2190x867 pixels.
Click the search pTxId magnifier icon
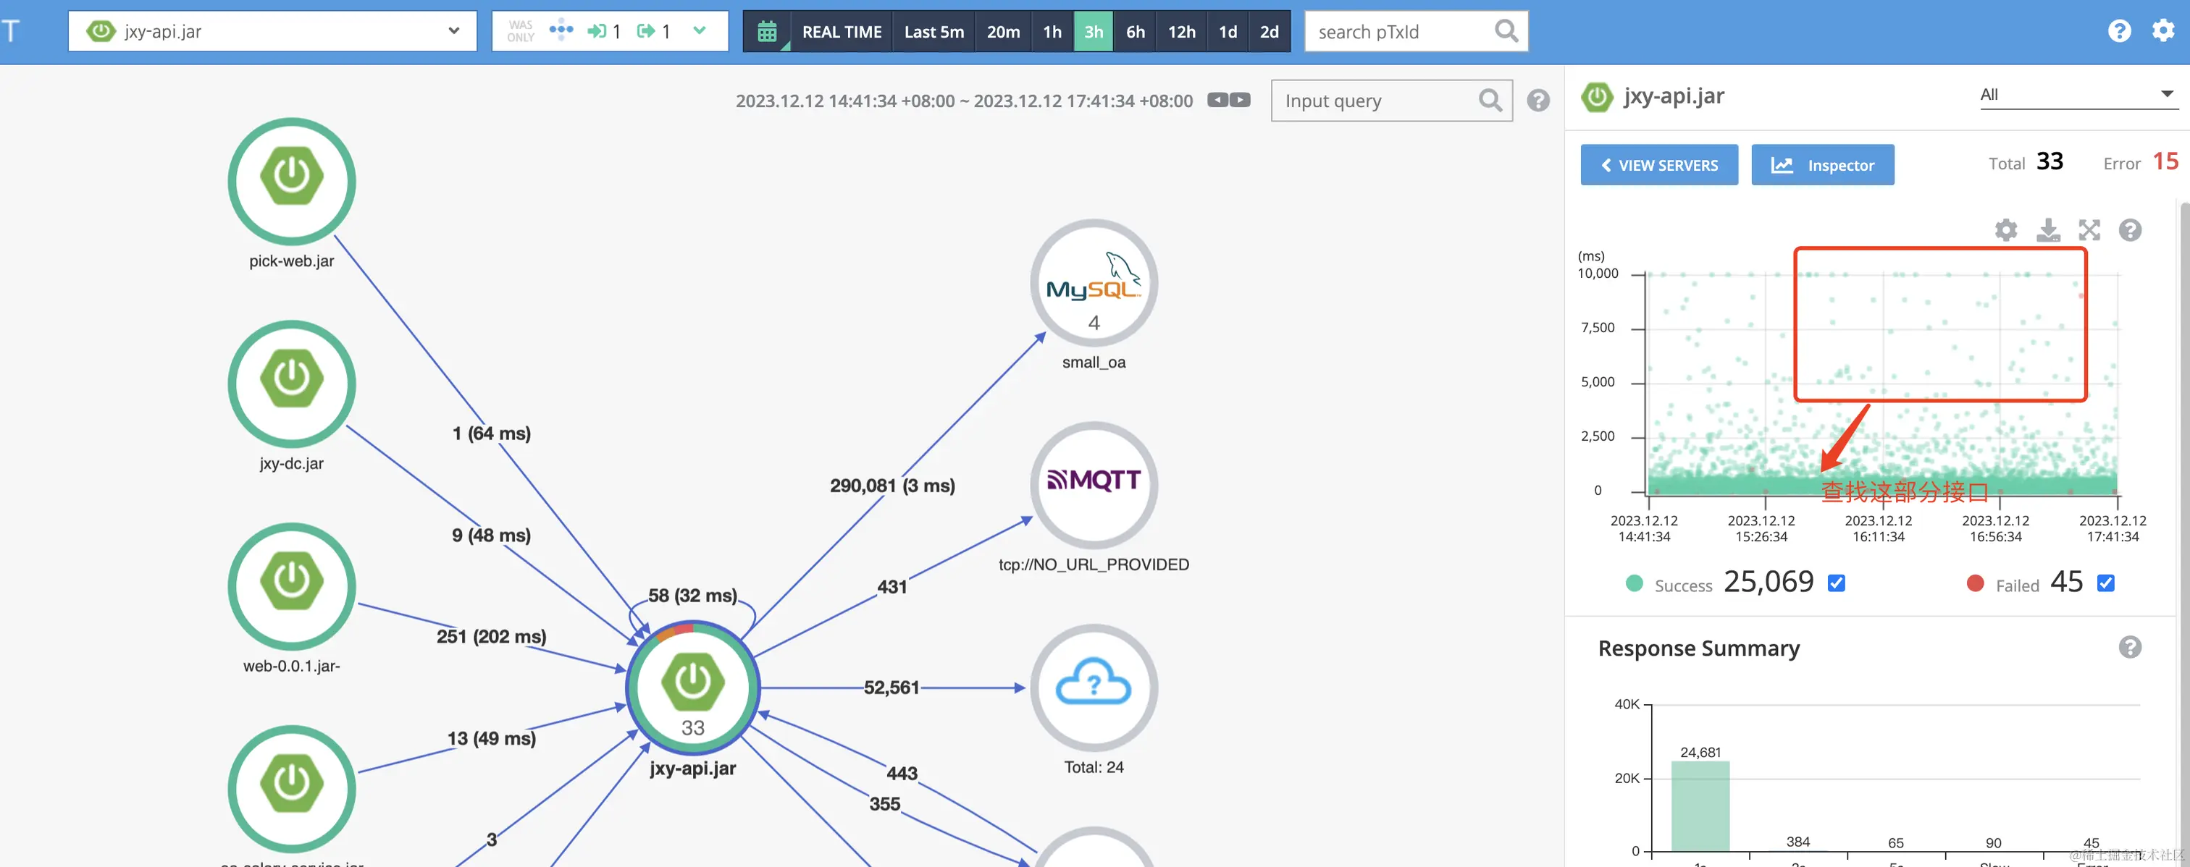pos(1506,31)
